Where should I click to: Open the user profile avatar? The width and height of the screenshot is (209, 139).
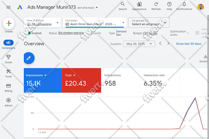click(x=200, y=7)
